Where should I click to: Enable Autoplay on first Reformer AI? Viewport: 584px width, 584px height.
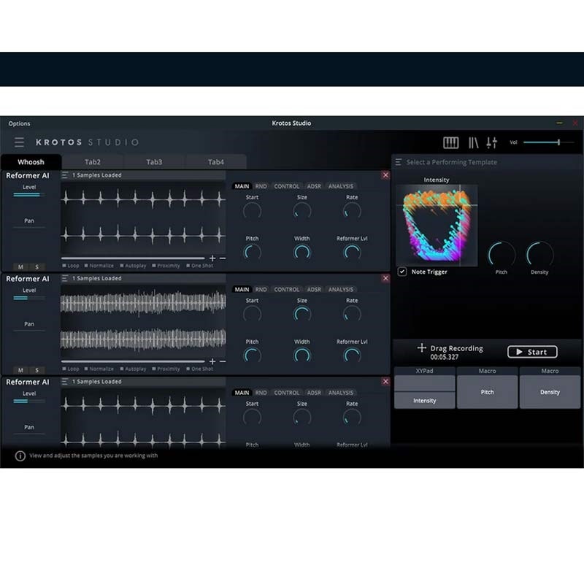click(x=133, y=266)
